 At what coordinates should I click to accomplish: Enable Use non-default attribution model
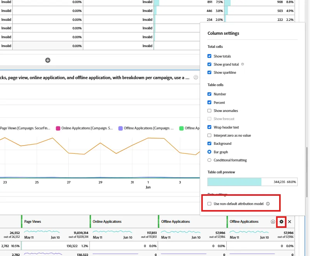209,204
